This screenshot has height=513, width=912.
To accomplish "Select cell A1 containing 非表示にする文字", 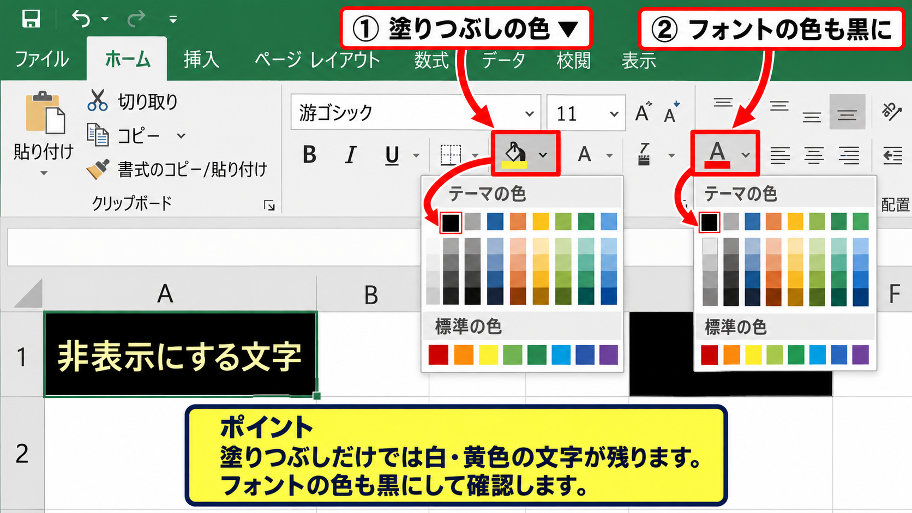I will point(181,354).
